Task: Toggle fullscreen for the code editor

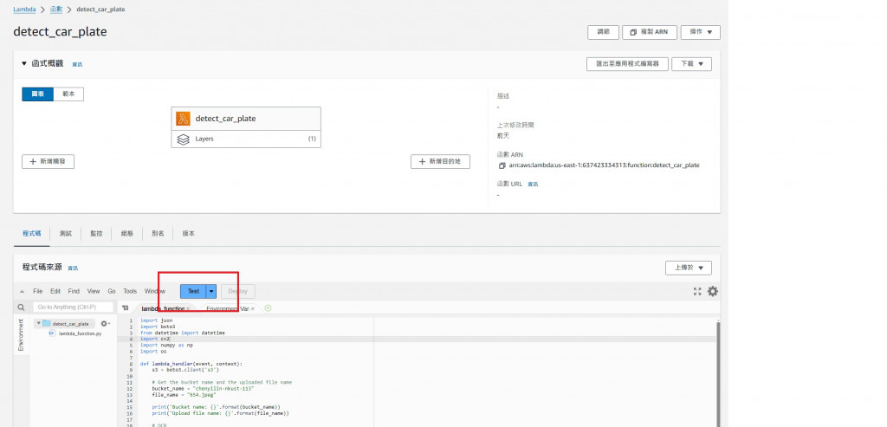Action: [x=697, y=291]
